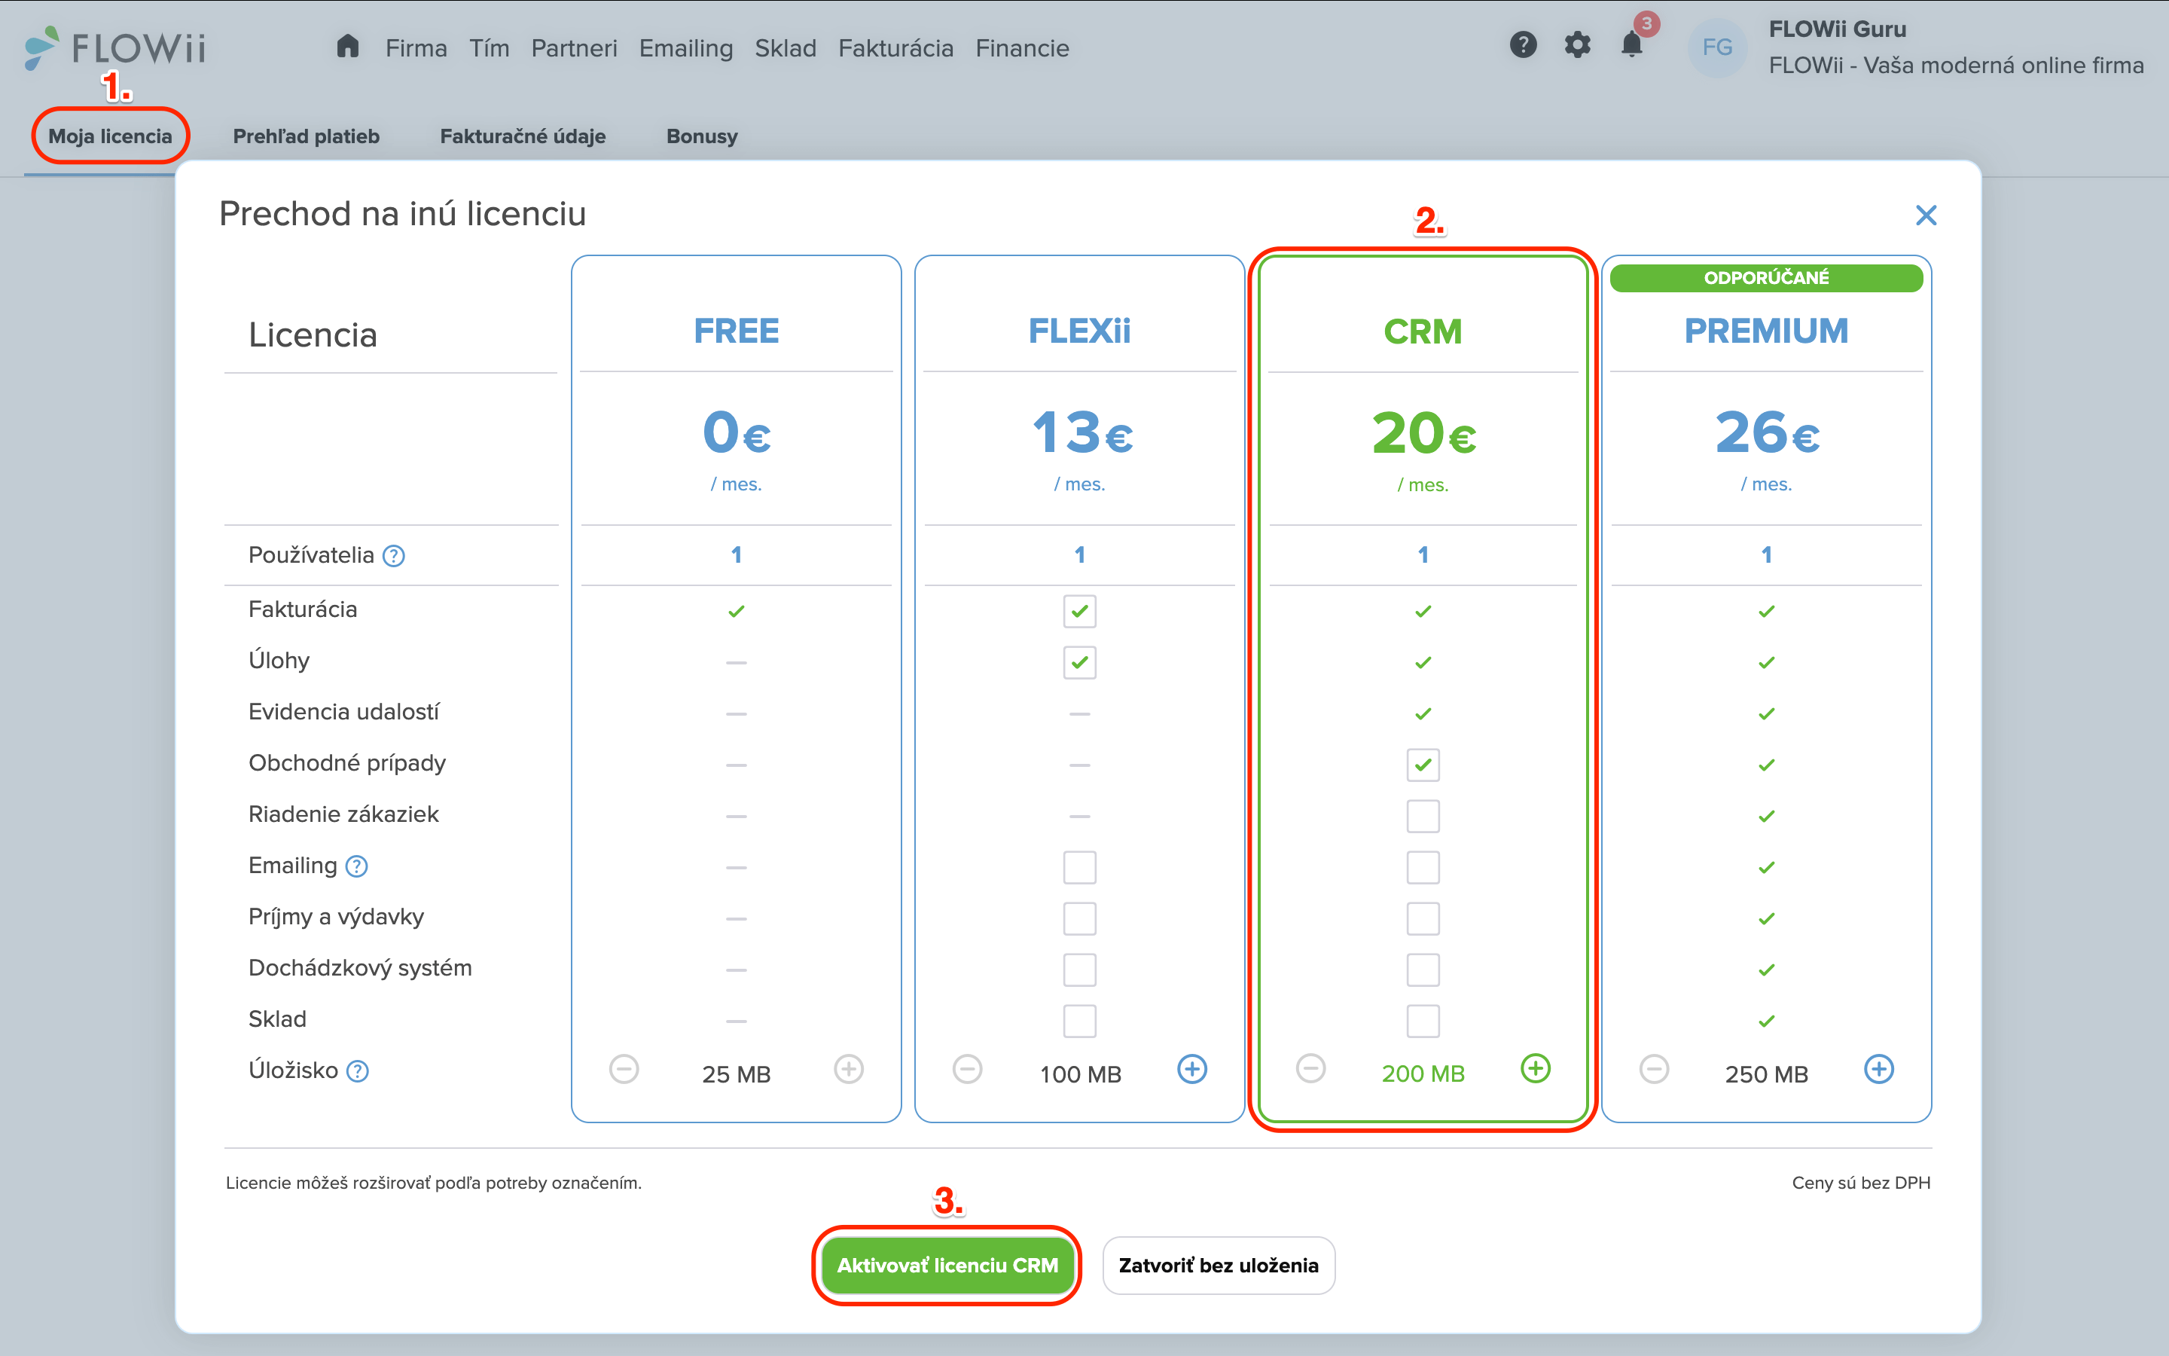This screenshot has width=2169, height=1356.
Task: Check Riadenie zákaziek in CRM plan
Action: pyautogui.click(x=1423, y=816)
